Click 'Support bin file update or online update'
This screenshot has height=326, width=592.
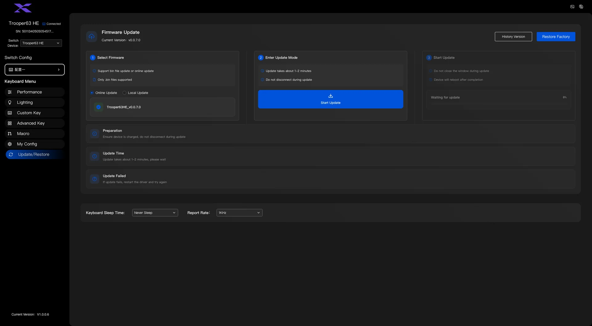tap(125, 71)
